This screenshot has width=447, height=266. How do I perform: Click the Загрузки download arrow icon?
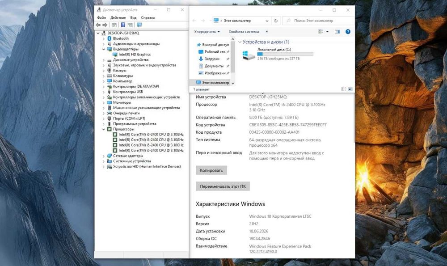pos(201,59)
